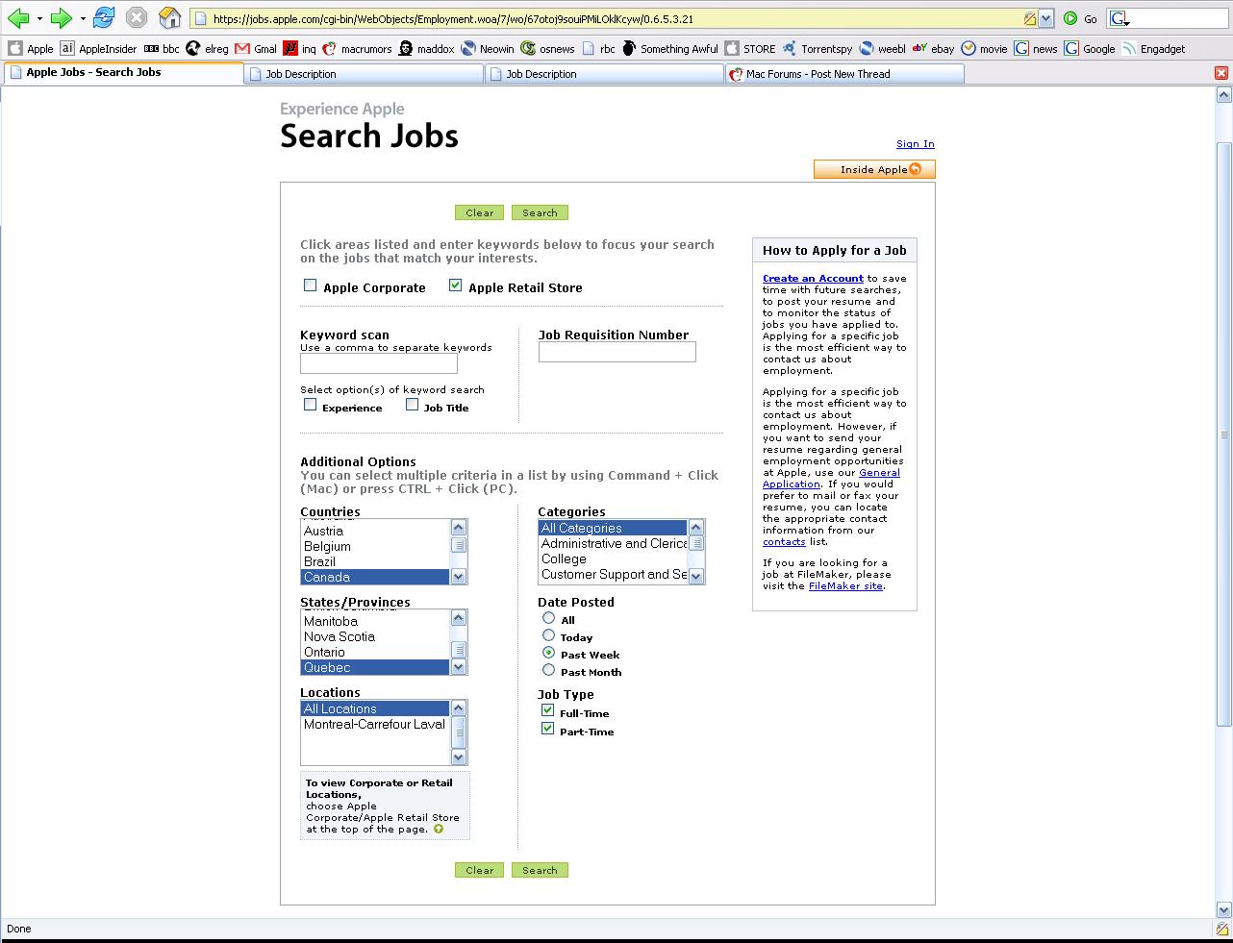Uncheck the Part-Time job type
The width and height of the screenshot is (1233, 943).
click(547, 729)
